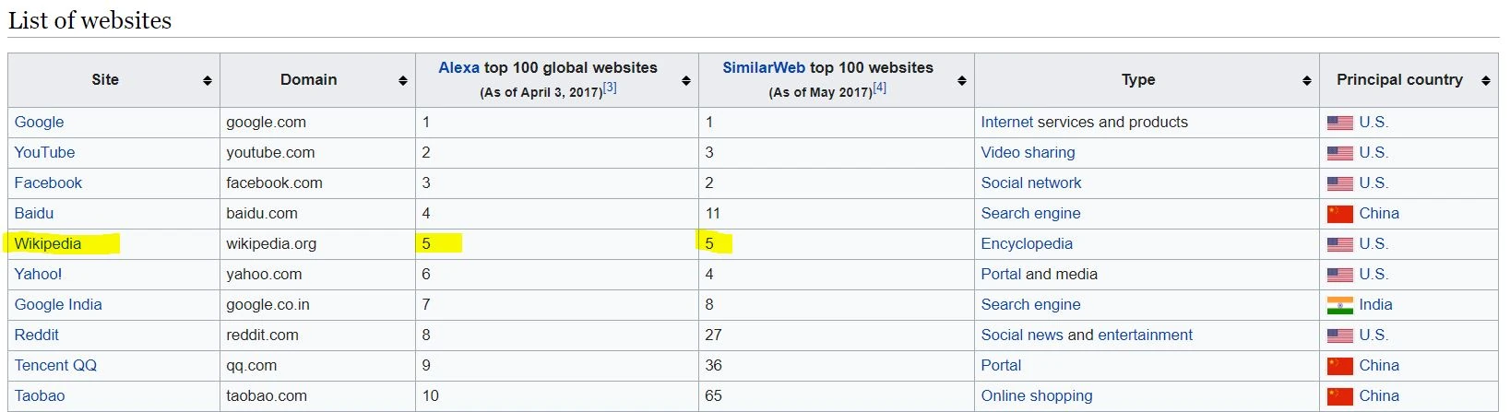Click the China flag in Baidu row
The height and width of the screenshot is (412, 1510).
pos(1339,214)
